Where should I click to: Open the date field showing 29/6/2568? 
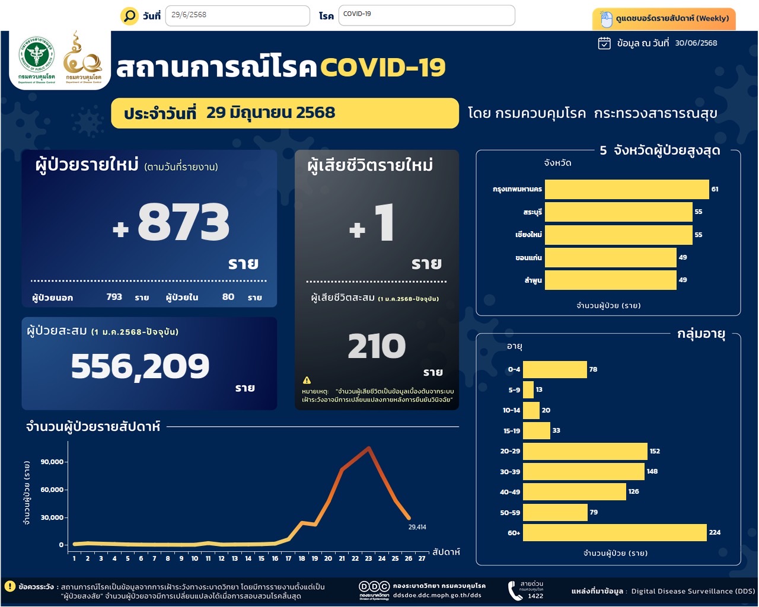coord(238,15)
